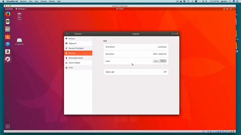Open VirtualBox VM menu in menu bar
This screenshot has height=135, width=241.
pos(12,1)
